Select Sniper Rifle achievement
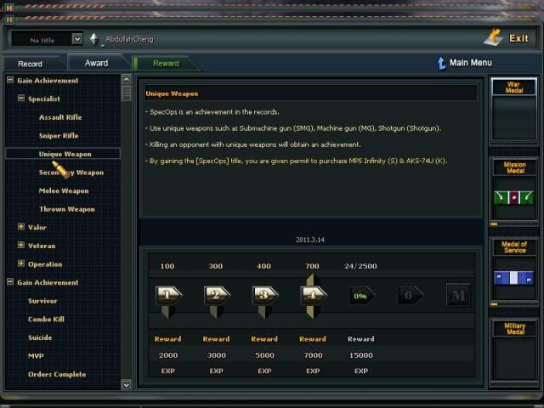544x408 pixels. click(59, 135)
